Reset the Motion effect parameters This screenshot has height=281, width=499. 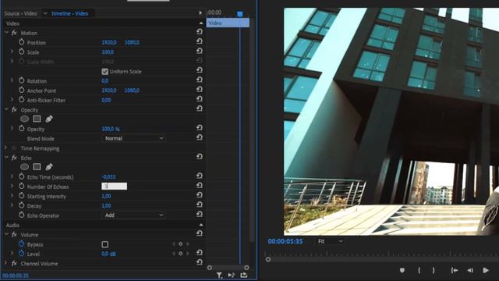tap(200, 31)
